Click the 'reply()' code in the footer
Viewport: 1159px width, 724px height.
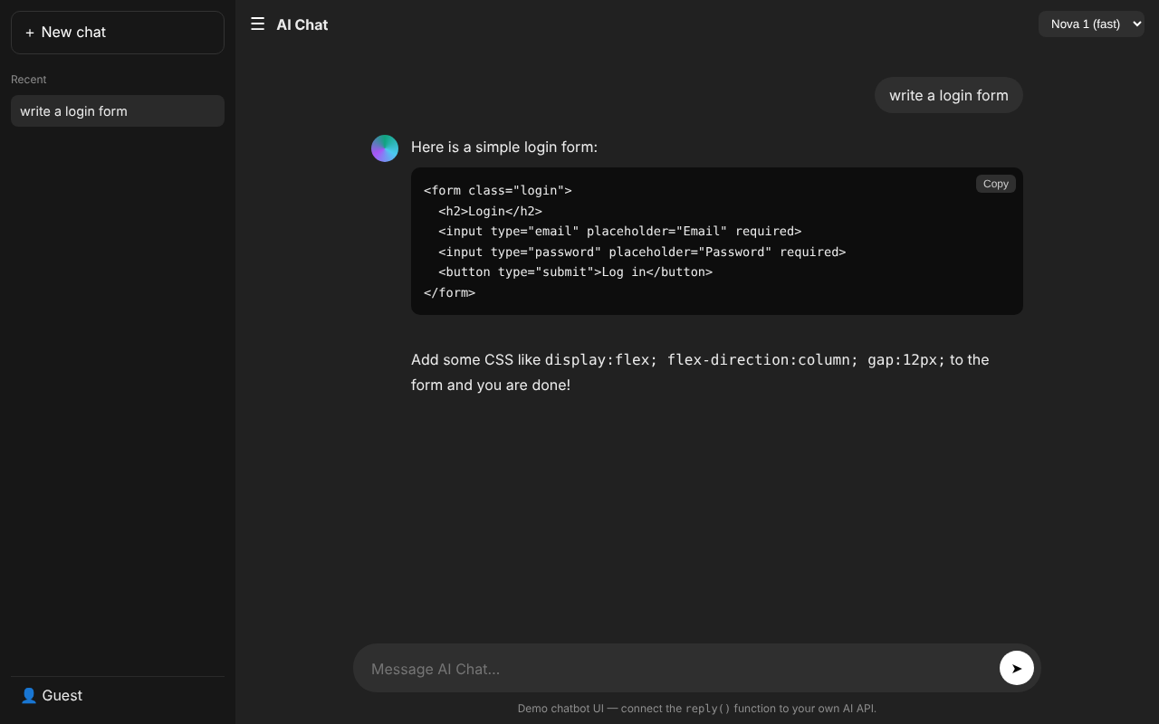708,709
